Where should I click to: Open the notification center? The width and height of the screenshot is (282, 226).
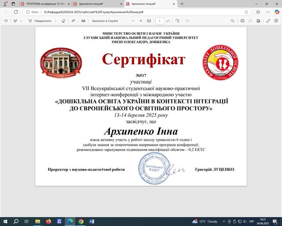[275, 222]
